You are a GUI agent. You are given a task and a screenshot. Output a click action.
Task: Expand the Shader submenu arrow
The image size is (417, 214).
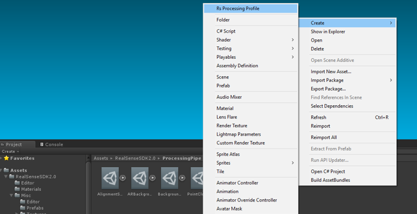(292, 40)
